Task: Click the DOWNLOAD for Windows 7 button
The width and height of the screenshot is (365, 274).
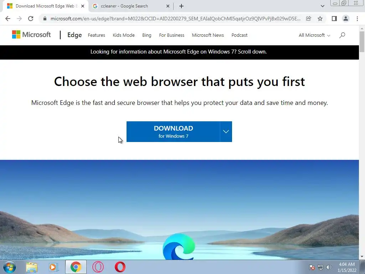Action: (173, 132)
